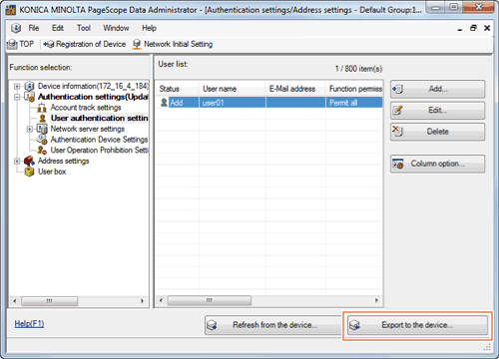Click Export to the device...
Image resolution: width=499 pixels, height=359 pixels.
click(417, 325)
